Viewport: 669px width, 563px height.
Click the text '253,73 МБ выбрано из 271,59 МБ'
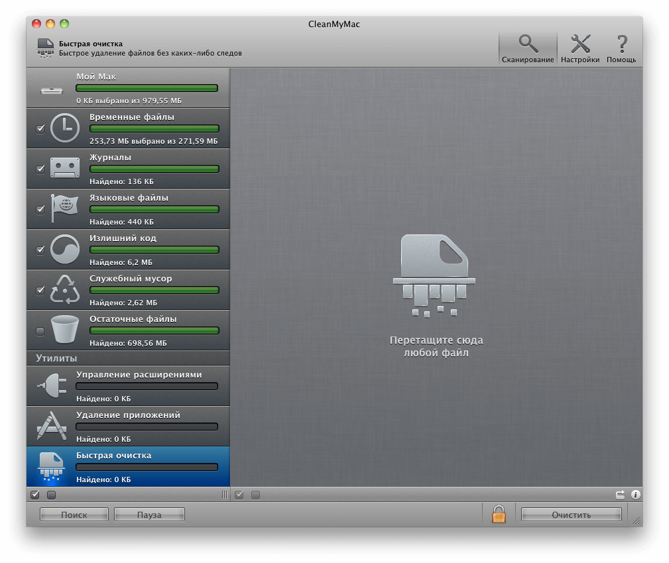154,141
